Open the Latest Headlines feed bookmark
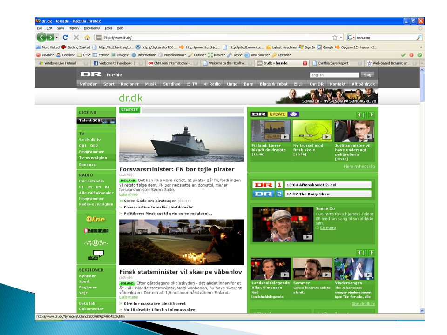Viewport: 447px width, 335px height. pyautogui.click(x=282, y=47)
